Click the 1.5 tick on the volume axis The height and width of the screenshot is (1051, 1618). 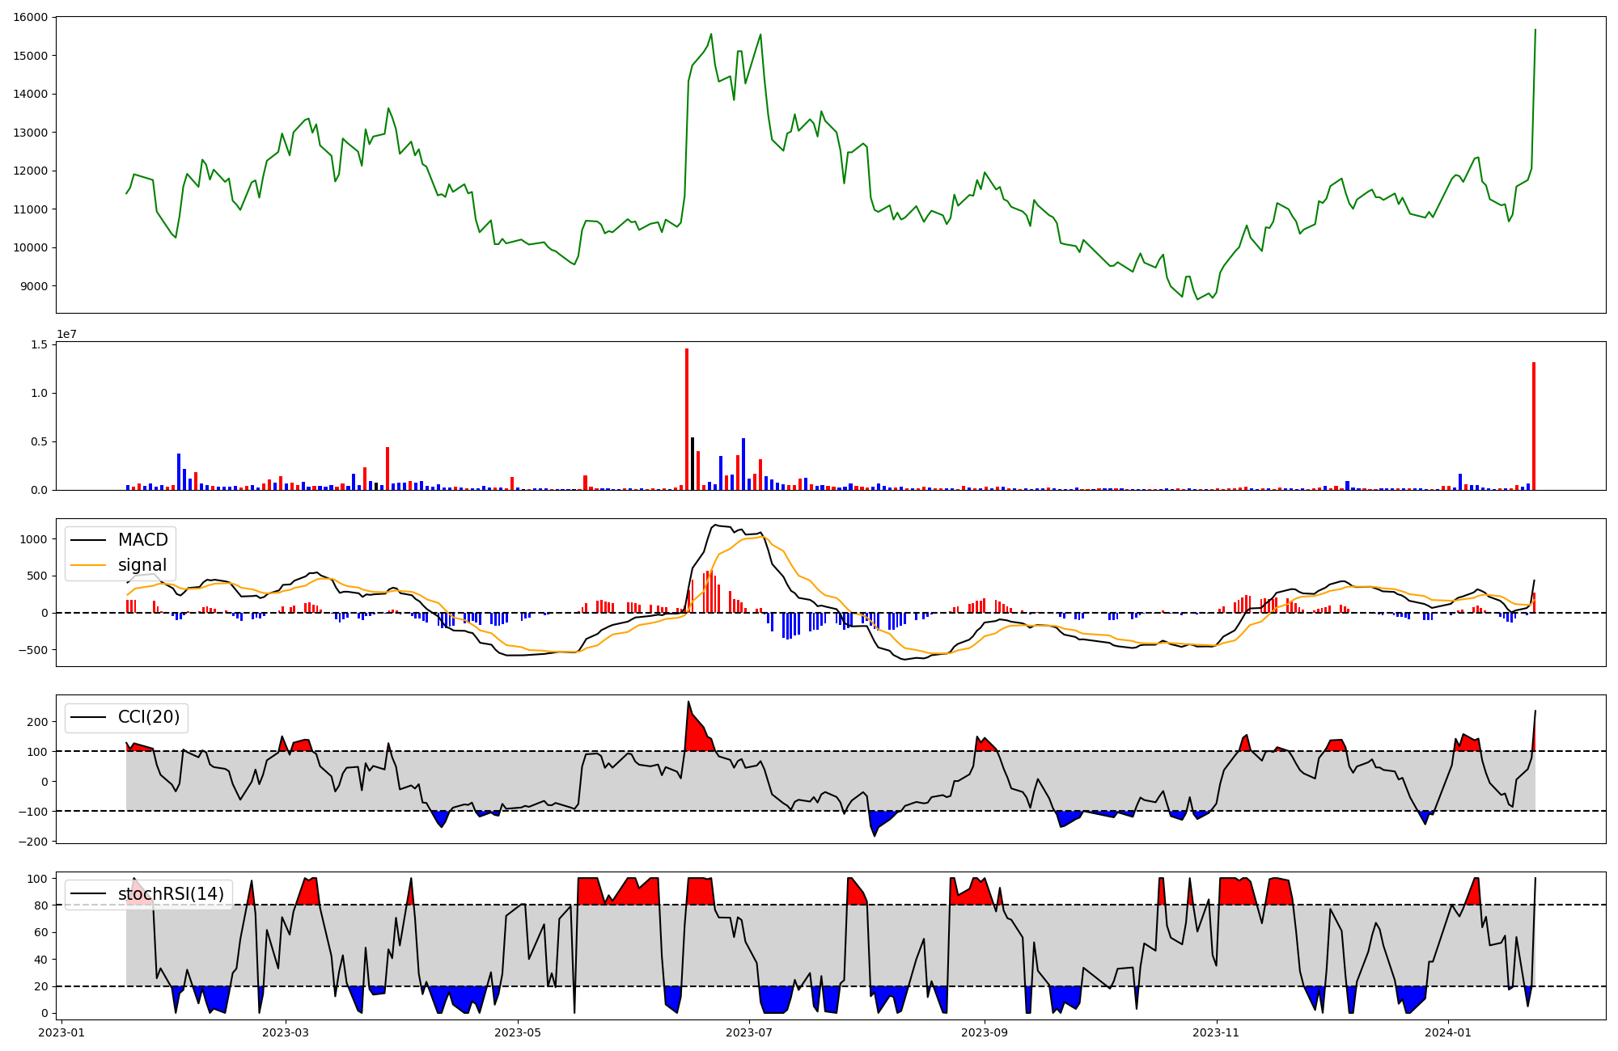coord(39,344)
